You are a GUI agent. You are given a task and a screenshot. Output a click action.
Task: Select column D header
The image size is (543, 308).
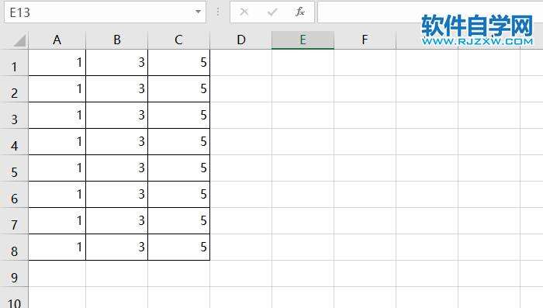pyautogui.click(x=241, y=40)
